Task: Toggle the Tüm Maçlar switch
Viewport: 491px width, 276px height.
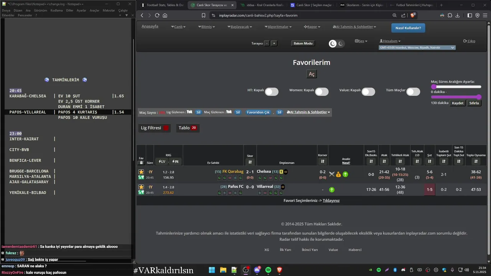Action: tap(413, 92)
